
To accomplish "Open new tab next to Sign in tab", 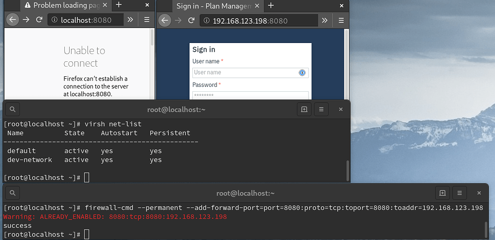I will pyautogui.click(x=271, y=5).
